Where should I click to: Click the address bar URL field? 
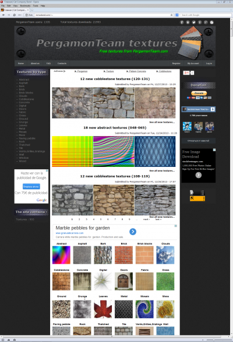click(102, 15)
